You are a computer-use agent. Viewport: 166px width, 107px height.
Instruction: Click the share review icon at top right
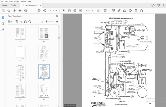point(153,5)
